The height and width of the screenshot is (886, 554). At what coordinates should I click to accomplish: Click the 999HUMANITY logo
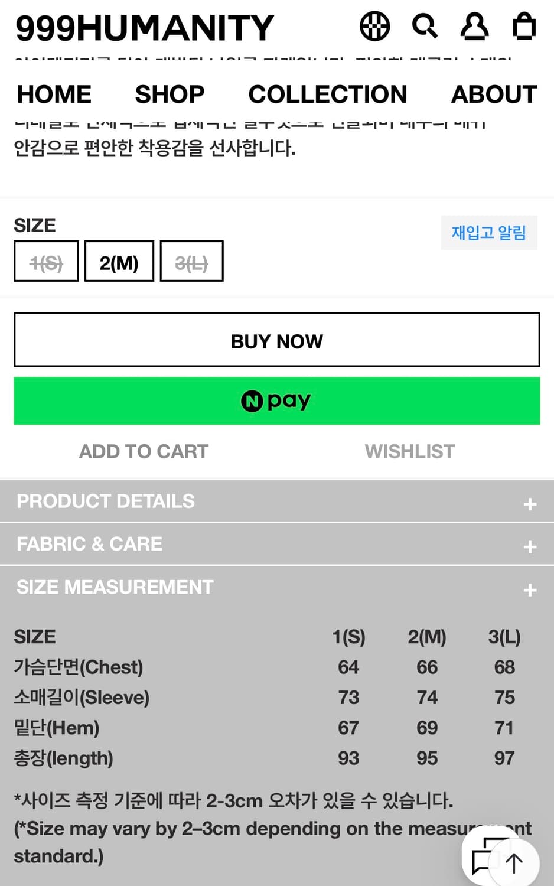tap(145, 28)
